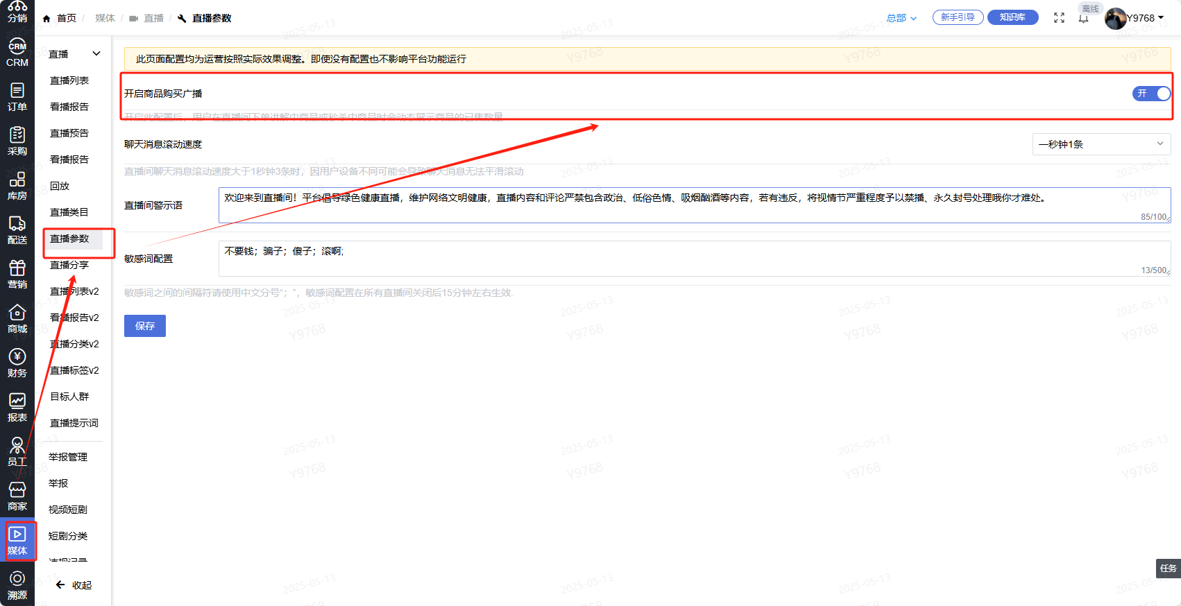Enter fullscreen with the expand icon
The image size is (1181, 606).
1059,18
